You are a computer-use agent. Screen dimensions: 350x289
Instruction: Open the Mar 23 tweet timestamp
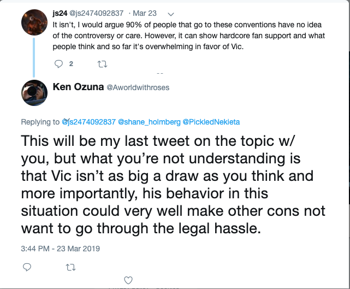145,14
